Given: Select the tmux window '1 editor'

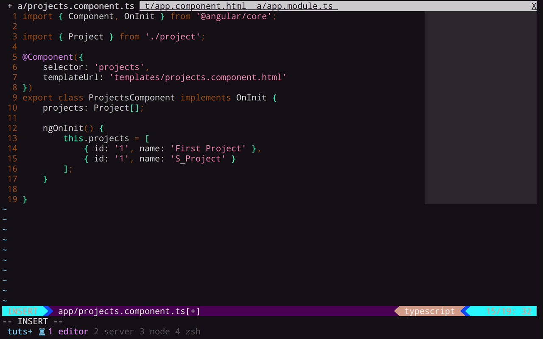Looking at the screenshot, I should 68,331.
